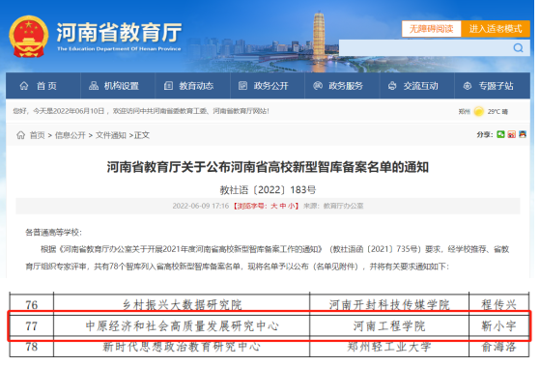This screenshot has width=540, height=366.
Task: Open the 专题子站 menu item
Action: tap(492, 86)
